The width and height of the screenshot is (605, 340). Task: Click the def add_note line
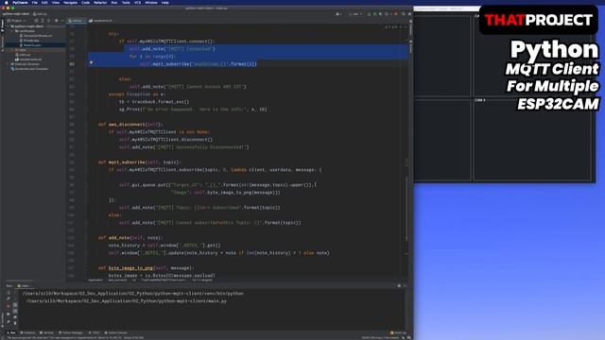coord(130,238)
